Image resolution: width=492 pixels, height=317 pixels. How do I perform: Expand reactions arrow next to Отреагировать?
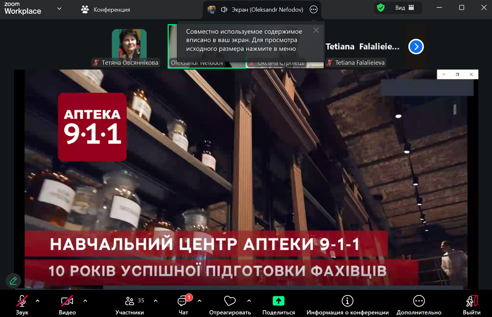[249, 301]
